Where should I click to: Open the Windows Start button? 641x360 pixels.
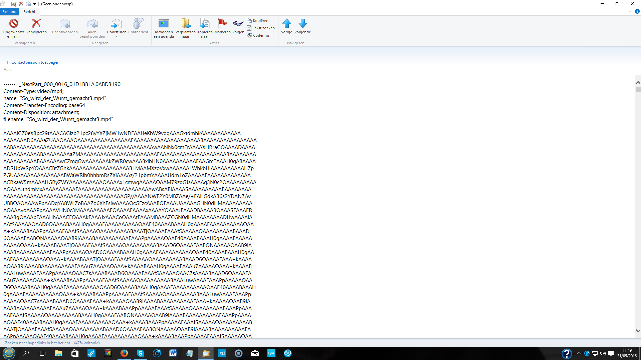pyautogui.click(x=9, y=353)
